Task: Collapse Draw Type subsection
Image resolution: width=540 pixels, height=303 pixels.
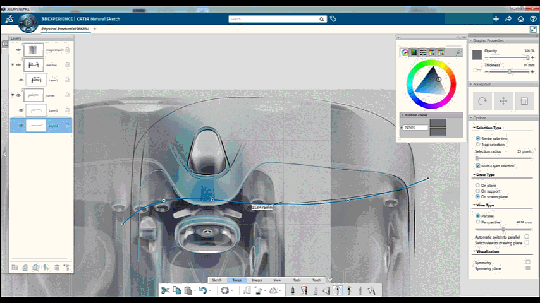Action: click(474, 175)
